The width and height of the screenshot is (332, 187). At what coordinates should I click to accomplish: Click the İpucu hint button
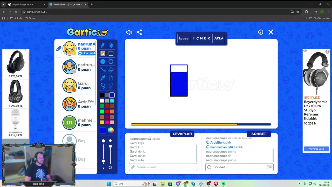pos(184,38)
